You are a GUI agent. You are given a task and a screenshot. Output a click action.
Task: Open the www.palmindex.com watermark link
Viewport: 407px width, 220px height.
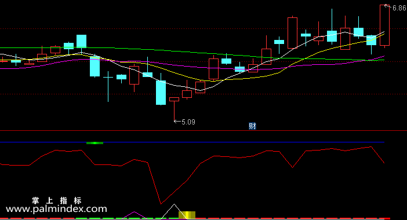(56, 209)
